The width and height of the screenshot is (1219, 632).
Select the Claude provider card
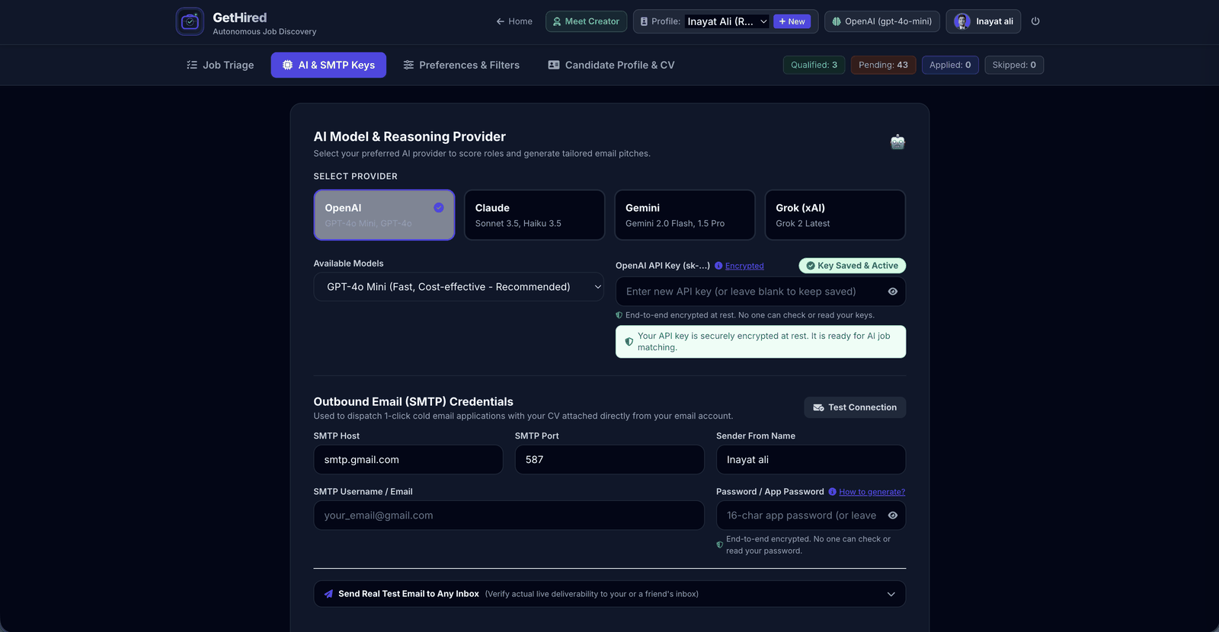click(x=534, y=215)
